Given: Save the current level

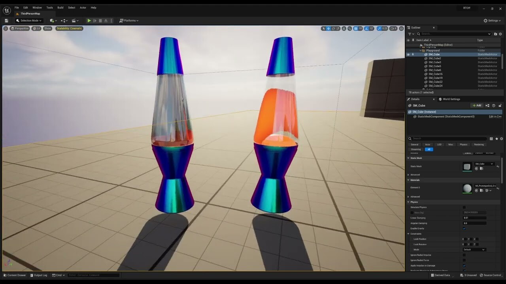Looking at the screenshot, I should click(6, 21).
